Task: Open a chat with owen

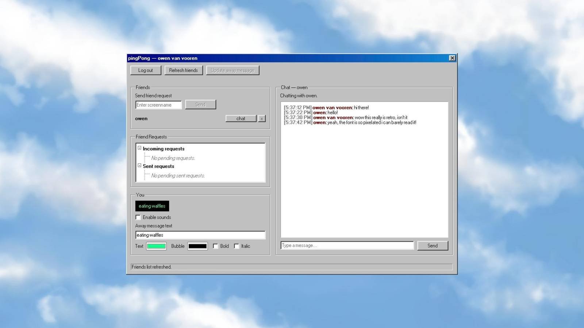Action: [x=241, y=118]
